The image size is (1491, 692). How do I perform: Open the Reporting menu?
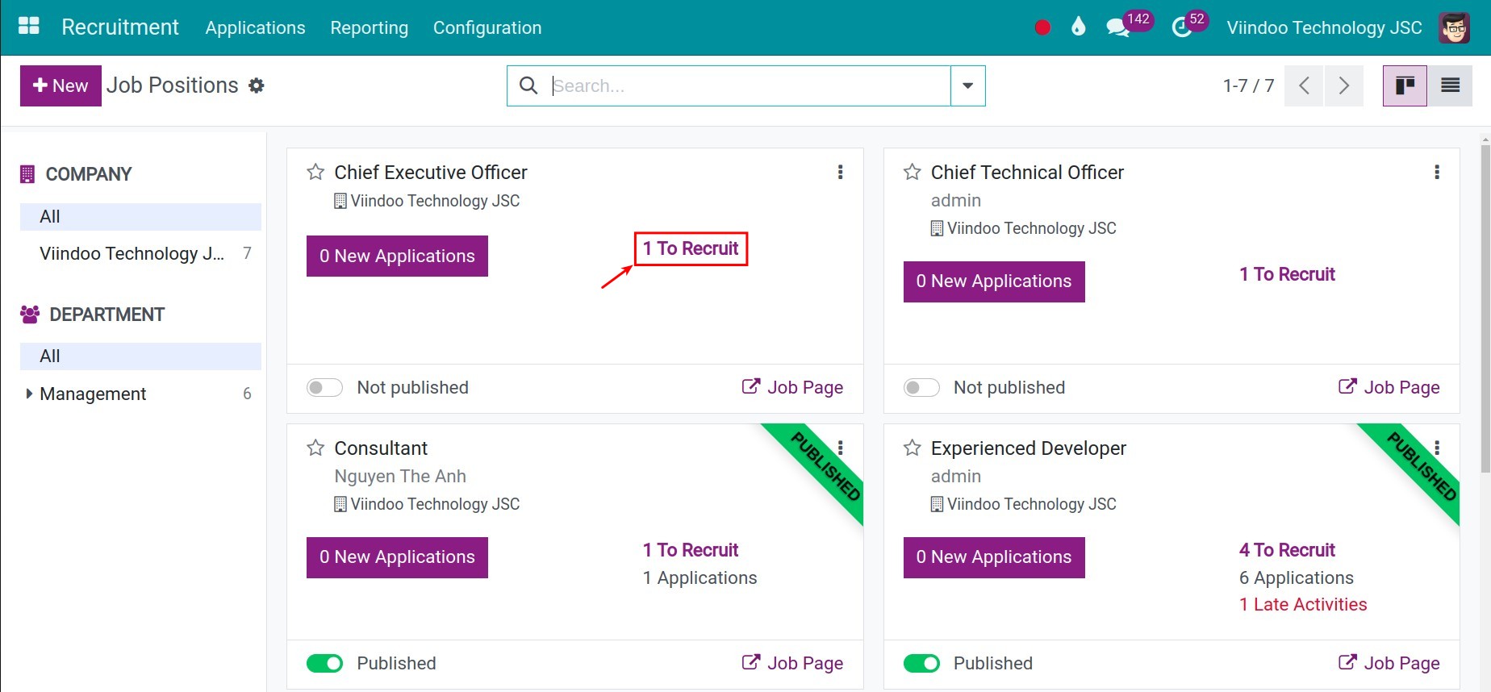(369, 27)
